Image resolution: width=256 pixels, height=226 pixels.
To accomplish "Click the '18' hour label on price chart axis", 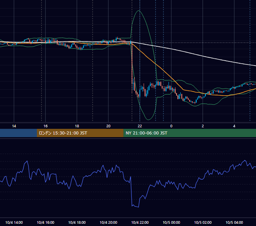I will tap(77, 126).
